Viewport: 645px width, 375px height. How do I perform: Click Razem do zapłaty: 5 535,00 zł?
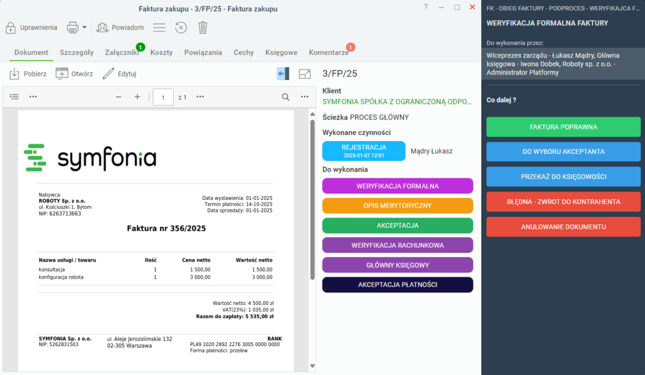coord(235,316)
